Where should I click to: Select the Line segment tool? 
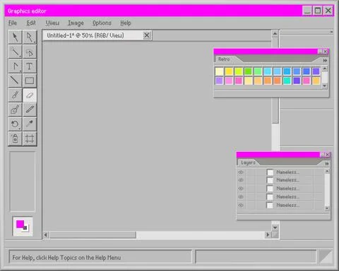[16, 80]
